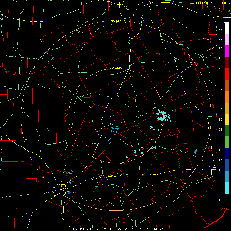Screen dimensions: 231x231
Task: Click the yellow legend color band
Action: click(x=227, y=120)
